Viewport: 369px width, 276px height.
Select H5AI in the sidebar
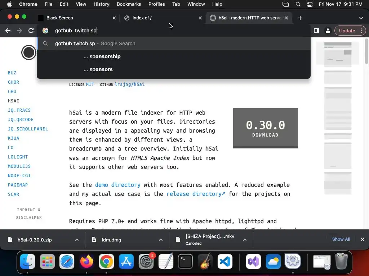tap(13, 101)
